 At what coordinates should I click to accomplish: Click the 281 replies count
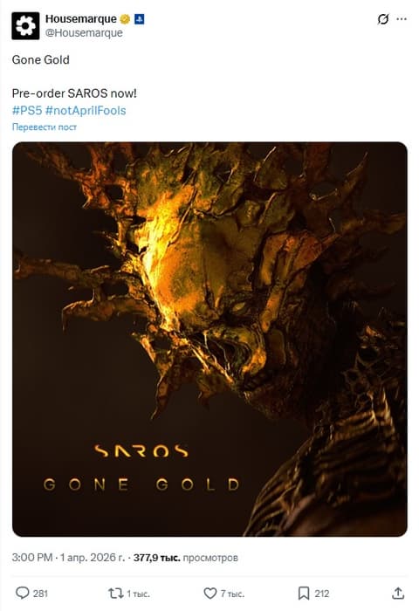[40, 594]
